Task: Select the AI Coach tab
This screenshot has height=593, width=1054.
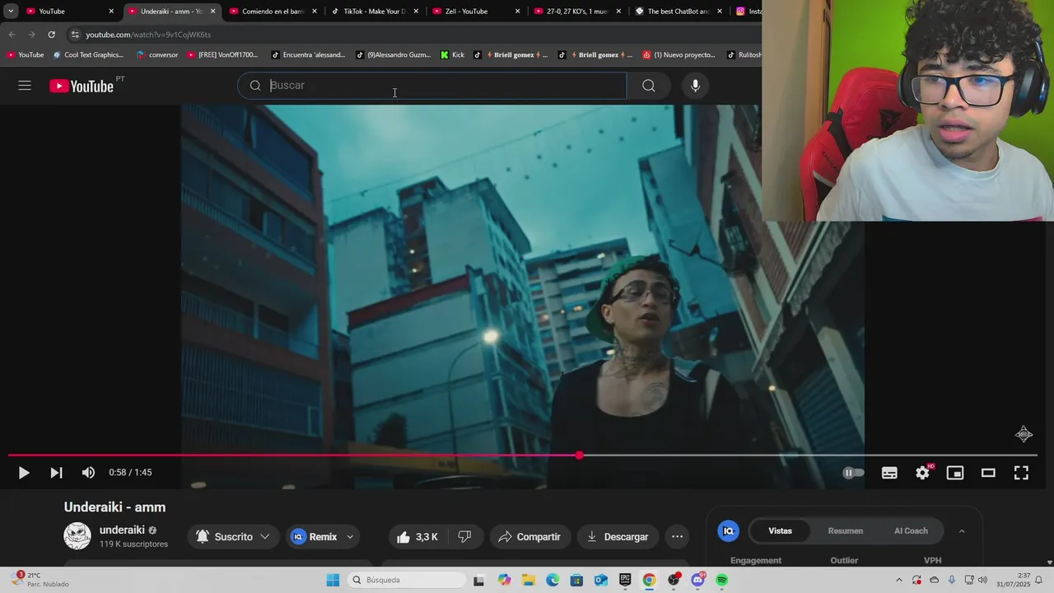Action: point(911,531)
